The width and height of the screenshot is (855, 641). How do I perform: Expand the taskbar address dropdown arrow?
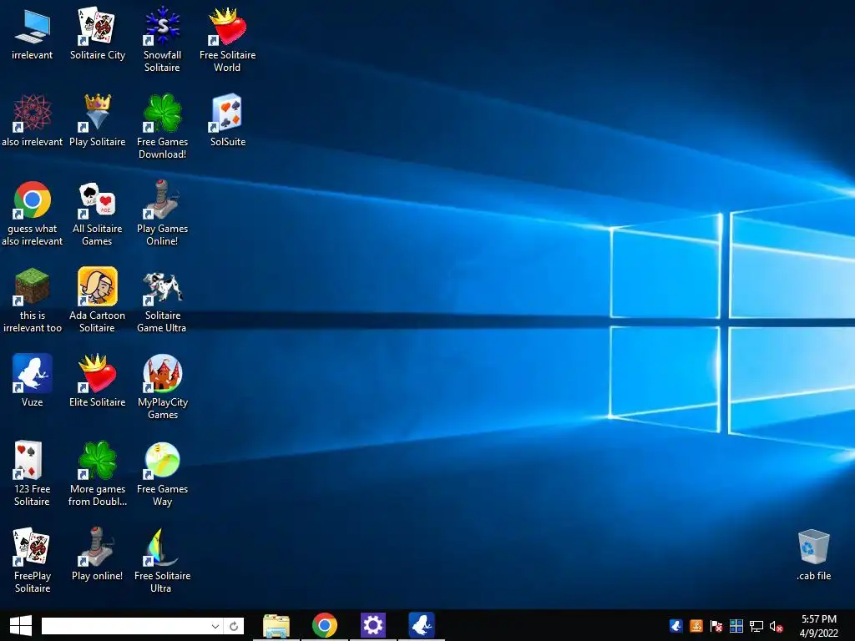[x=215, y=626]
